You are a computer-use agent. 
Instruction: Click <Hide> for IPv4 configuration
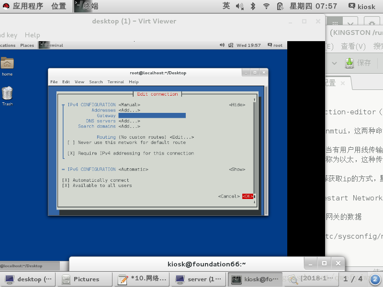point(237,105)
